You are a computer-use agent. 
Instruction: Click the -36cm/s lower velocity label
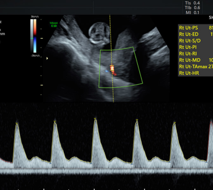35,56
